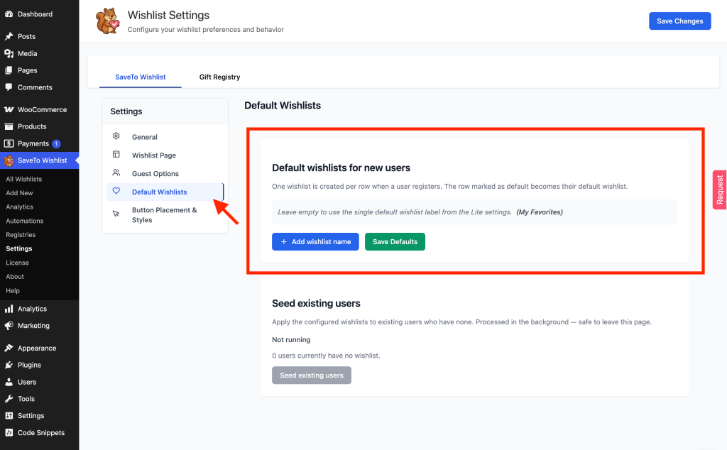Screen dimensions: 727x450
Task: Click the Guest Options people icon
Action: coord(116,173)
